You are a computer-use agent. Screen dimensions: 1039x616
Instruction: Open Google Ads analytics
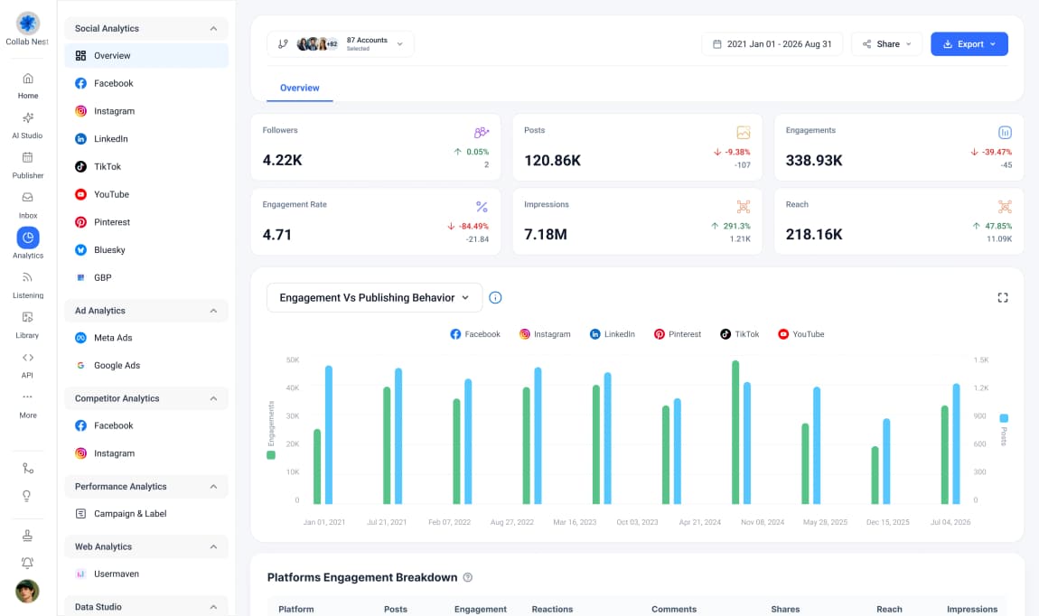point(146,366)
